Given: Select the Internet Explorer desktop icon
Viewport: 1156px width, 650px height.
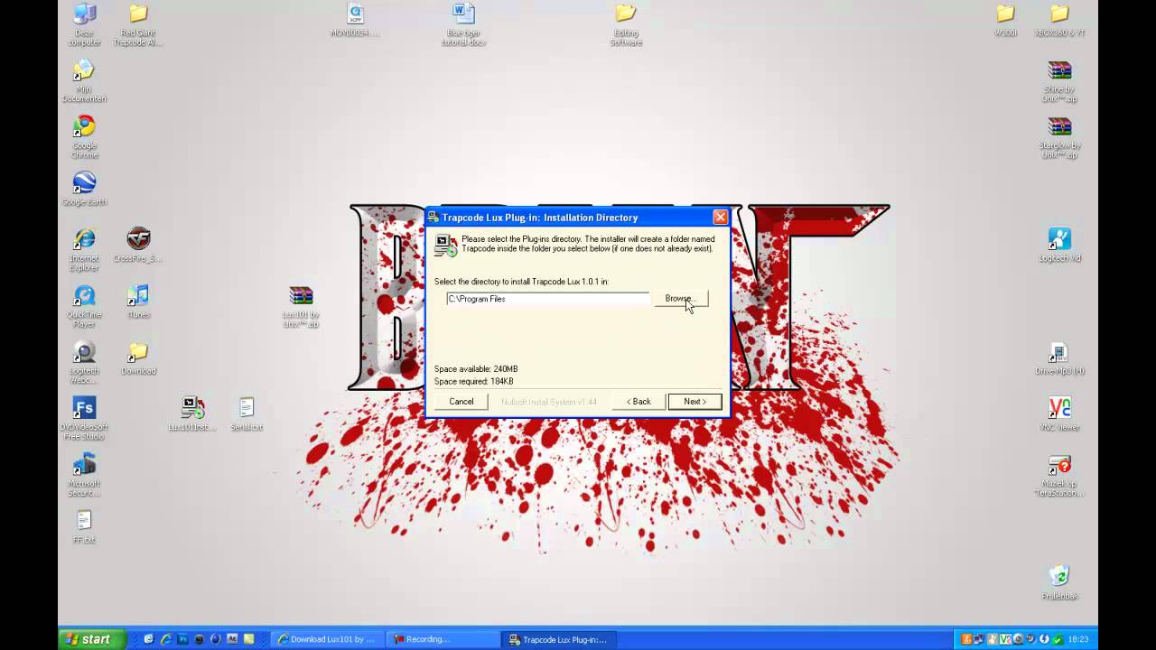Looking at the screenshot, I should coord(84,250).
